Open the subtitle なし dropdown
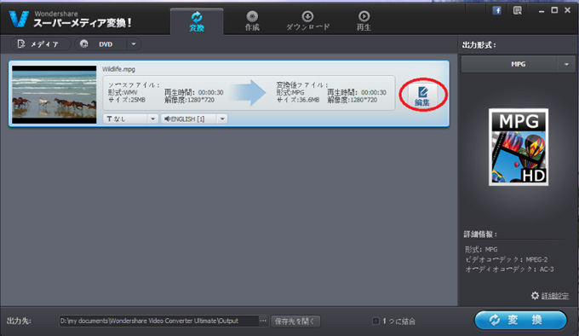This screenshot has height=336, width=579. coord(130,119)
